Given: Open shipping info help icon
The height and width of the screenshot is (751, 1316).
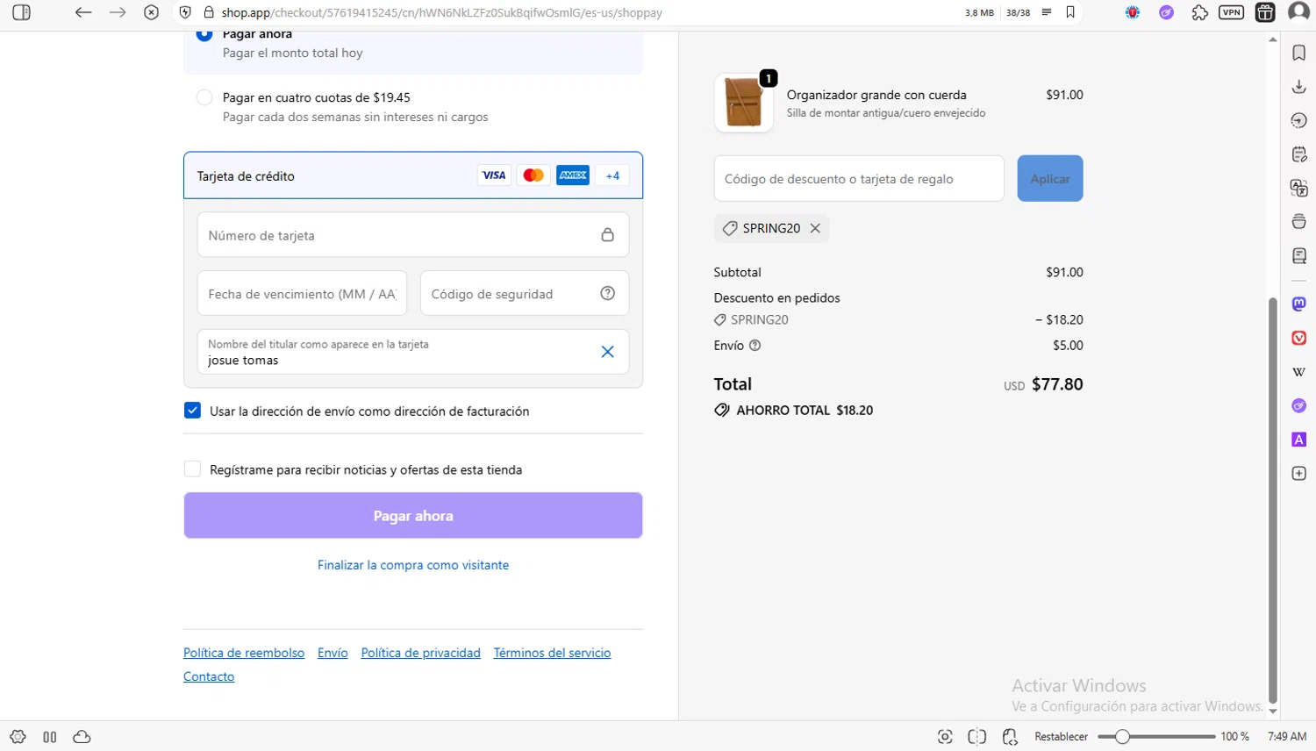Looking at the screenshot, I should [x=755, y=346].
